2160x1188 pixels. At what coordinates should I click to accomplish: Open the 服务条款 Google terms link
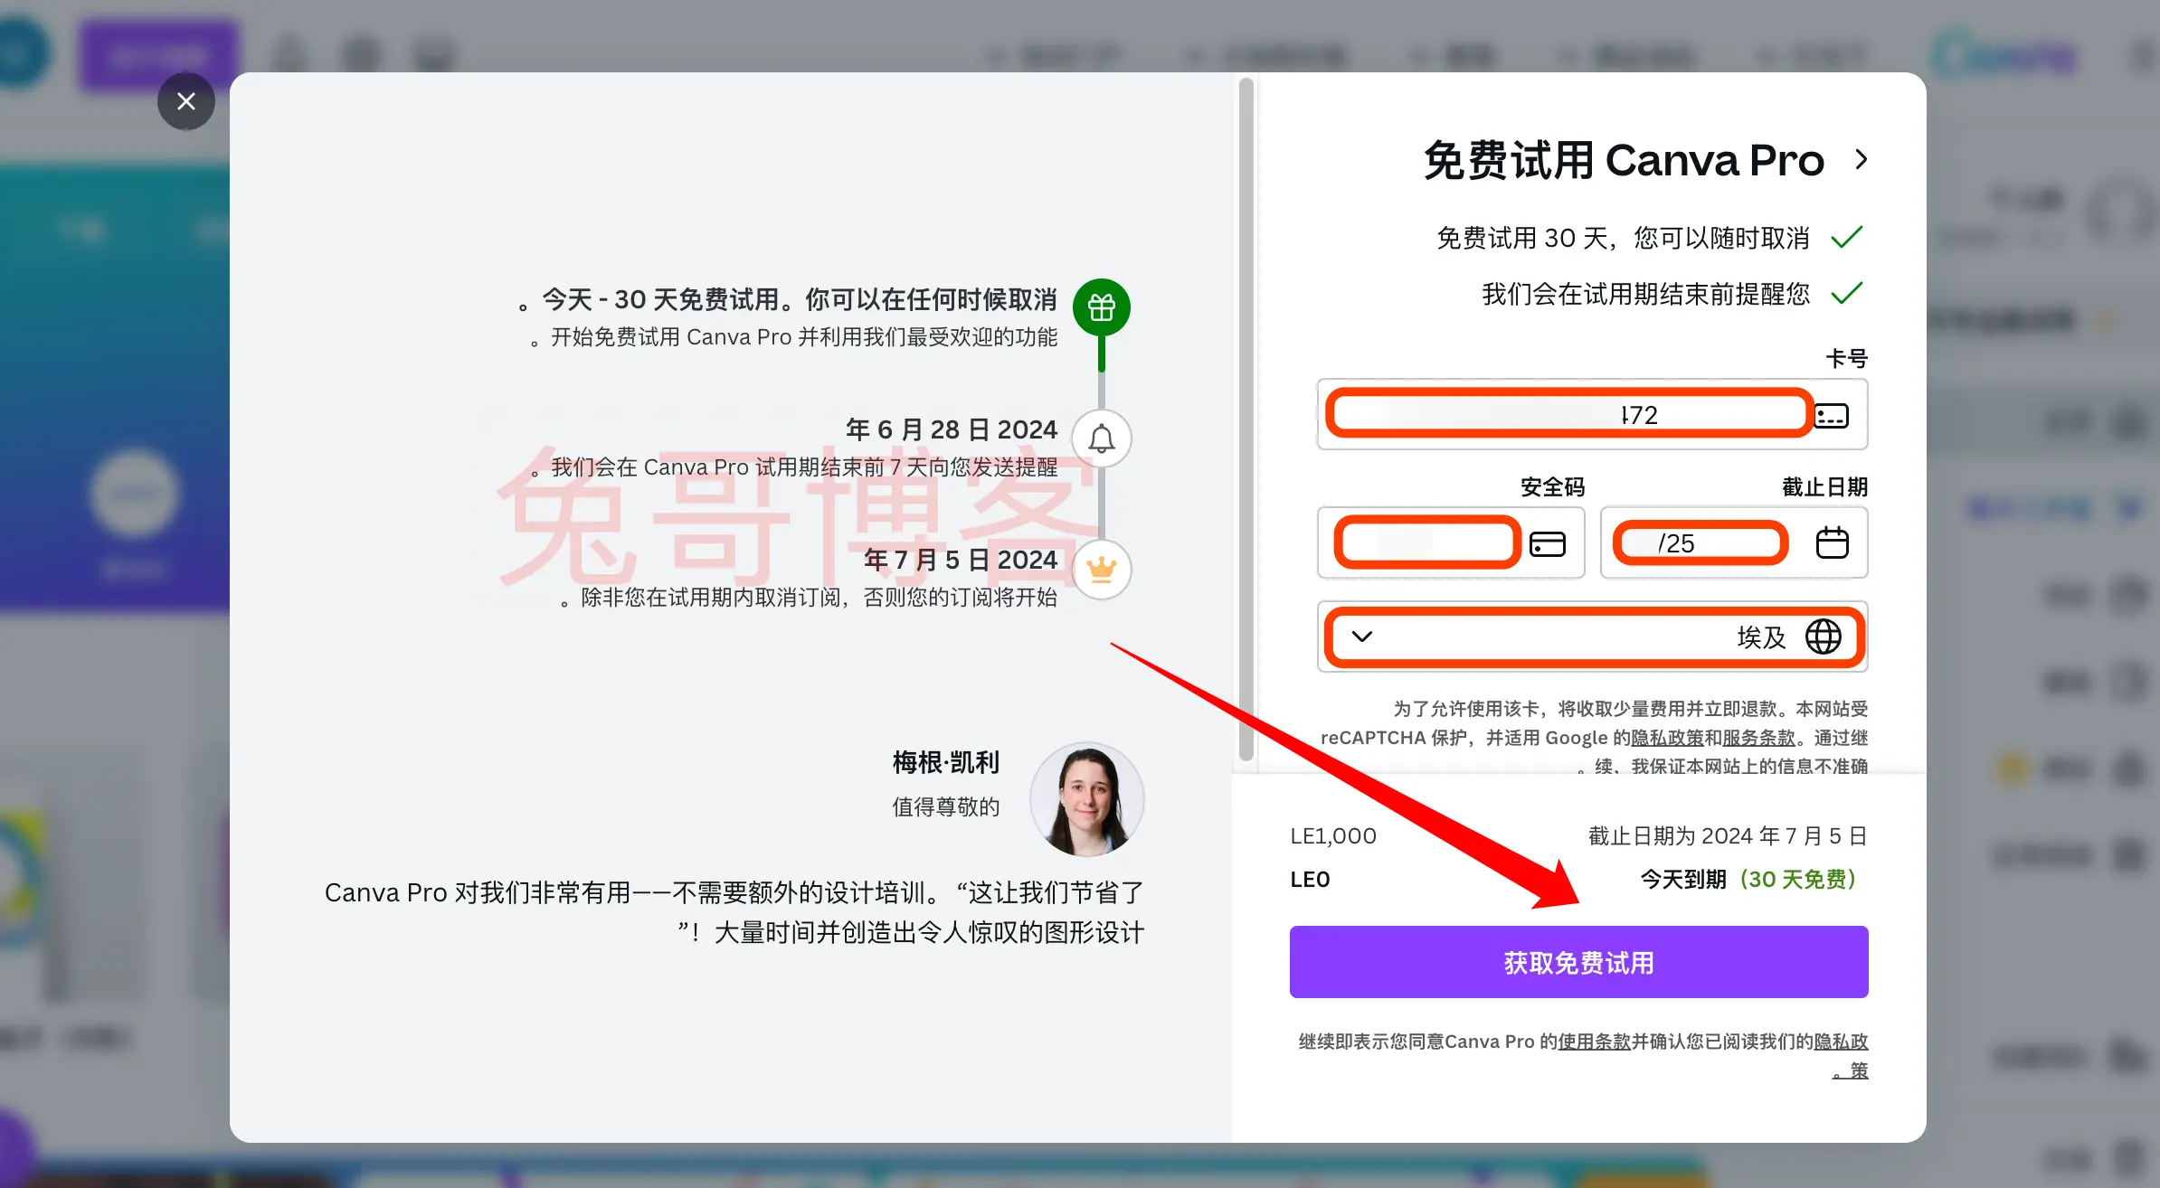point(1758,738)
